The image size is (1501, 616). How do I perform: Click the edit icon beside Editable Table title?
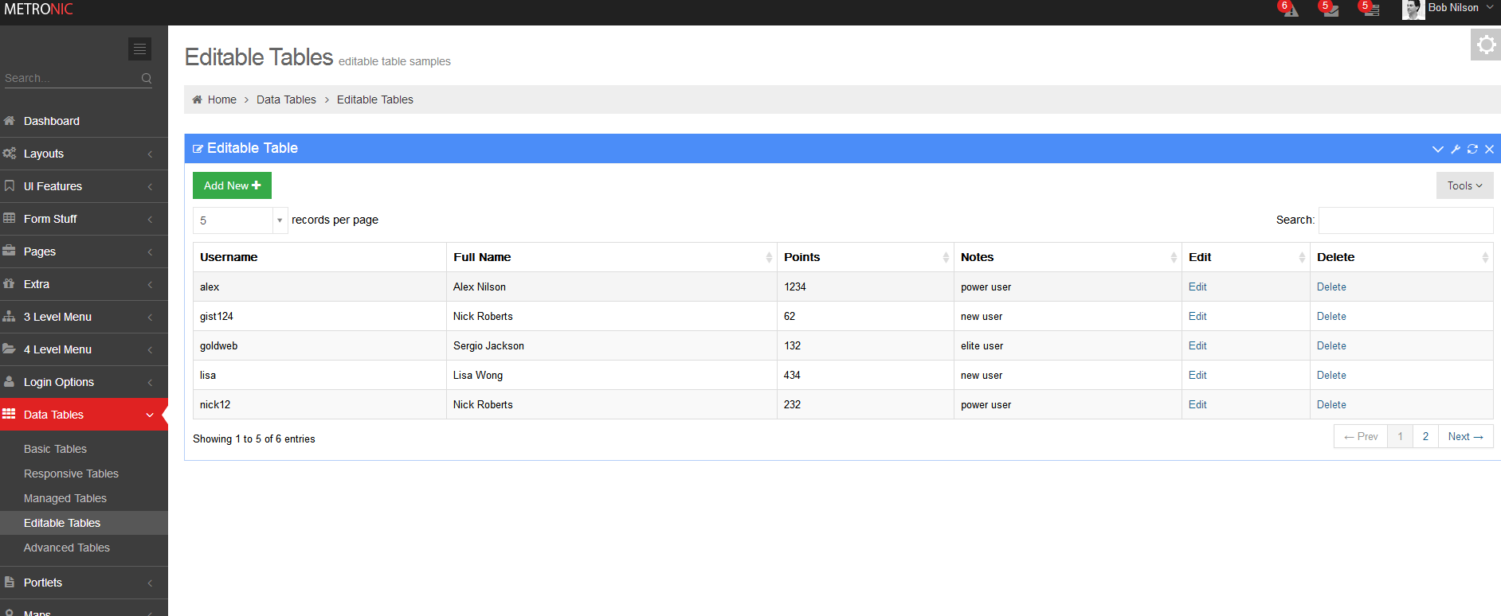(198, 149)
